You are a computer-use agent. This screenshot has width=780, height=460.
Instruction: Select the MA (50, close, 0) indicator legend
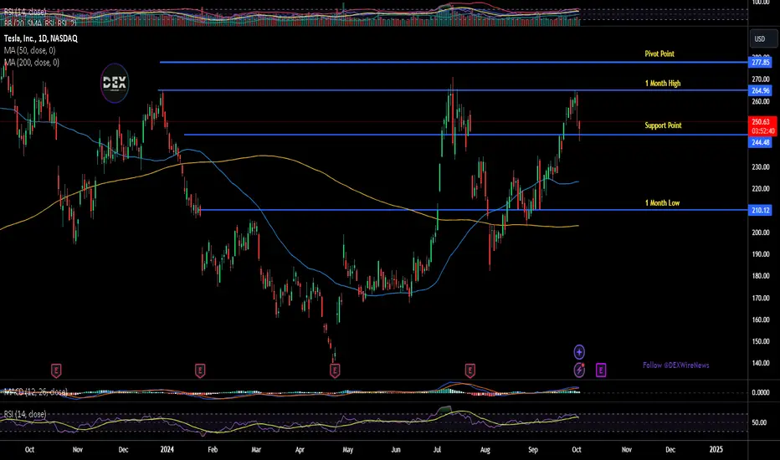pos(30,50)
